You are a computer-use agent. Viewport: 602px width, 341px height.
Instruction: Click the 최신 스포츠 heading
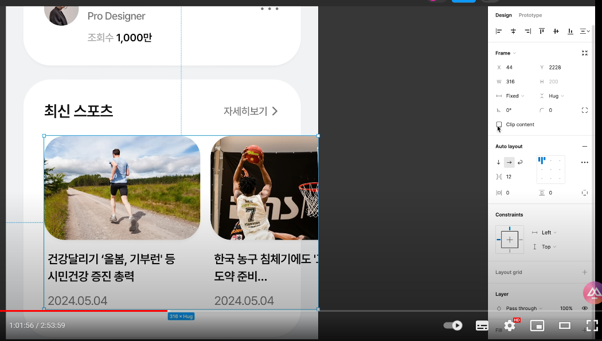tap(79, 111)
